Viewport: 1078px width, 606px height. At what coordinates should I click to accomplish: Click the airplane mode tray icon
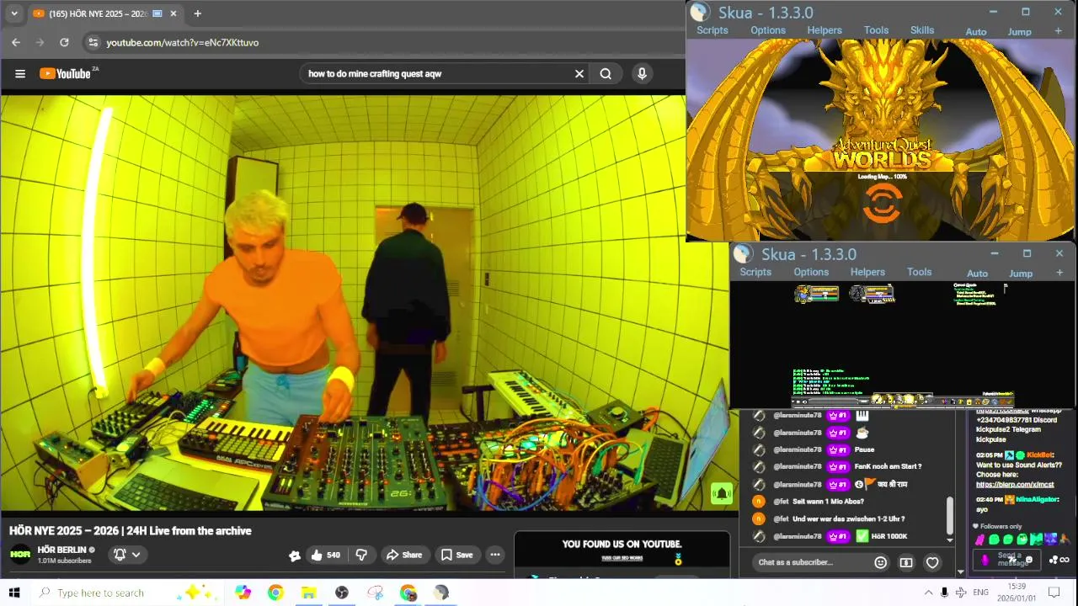pyautogui.click(x=961, y=593)
